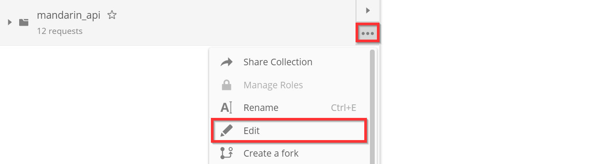Select the mandarin_api collection name
Image resolution: width=610 pixels, height=164 pixels.
pyautogui.click(x=68, y=15)
